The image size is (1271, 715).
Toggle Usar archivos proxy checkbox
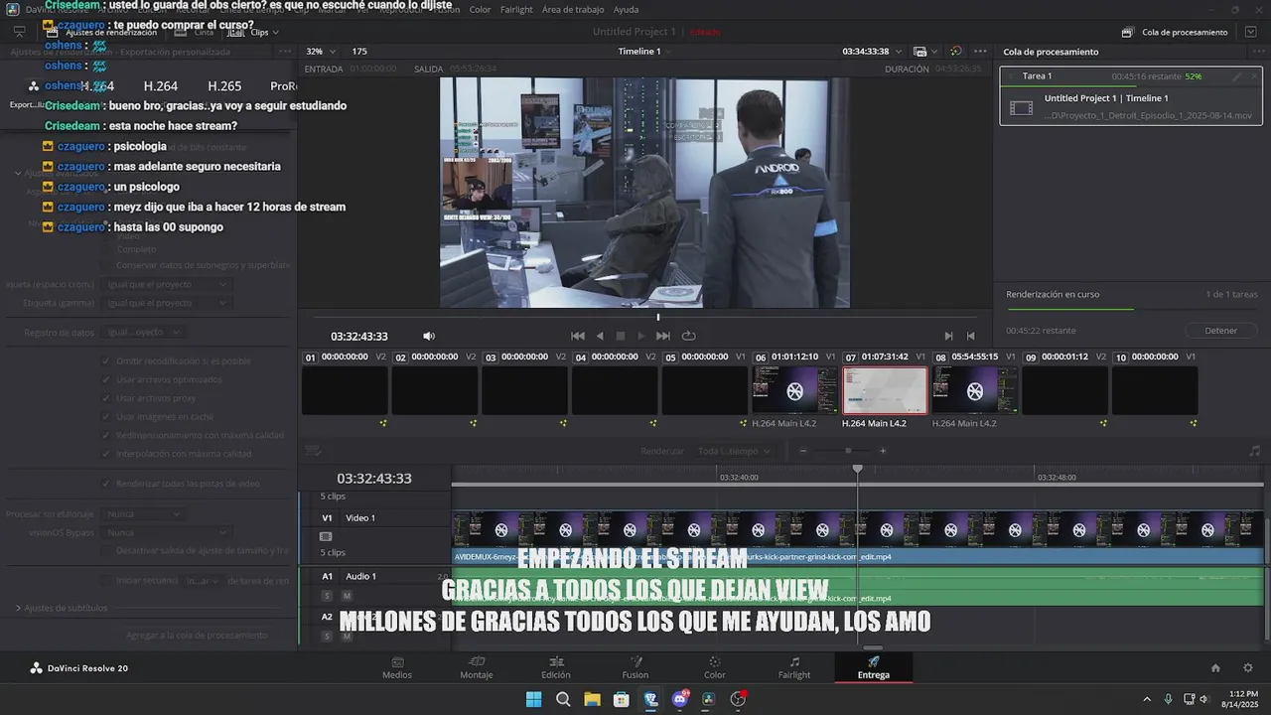[x=106, y=398]
